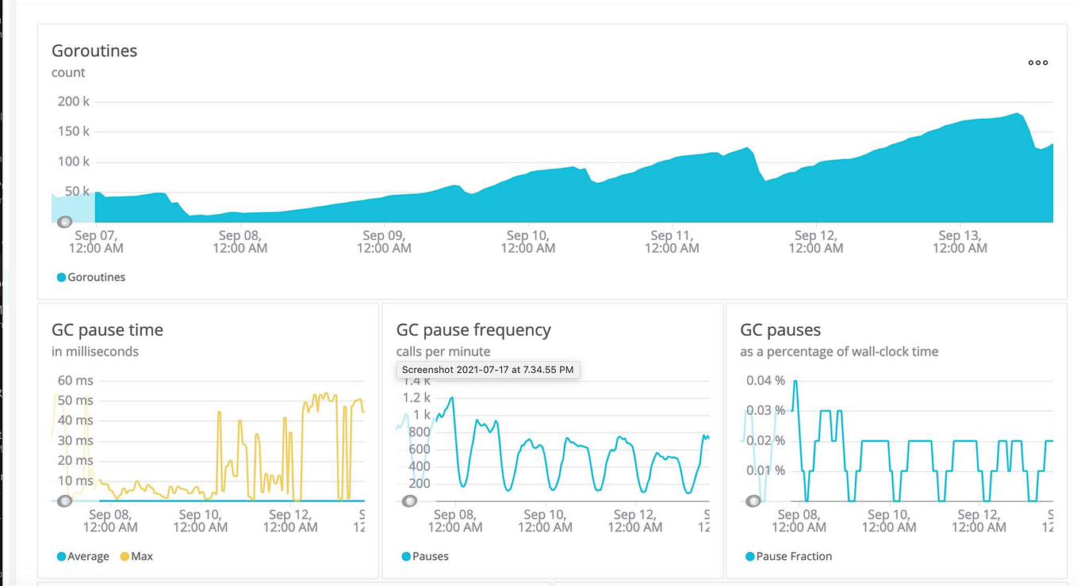Click the zoom handle on the GC pauses chart
Screen dimensions: 1077x586
(x=753, y=500)
